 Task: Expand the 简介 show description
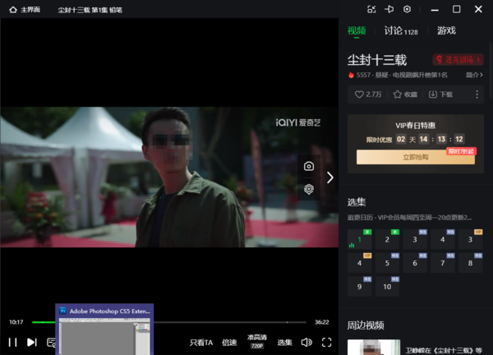tap(473, 75)
